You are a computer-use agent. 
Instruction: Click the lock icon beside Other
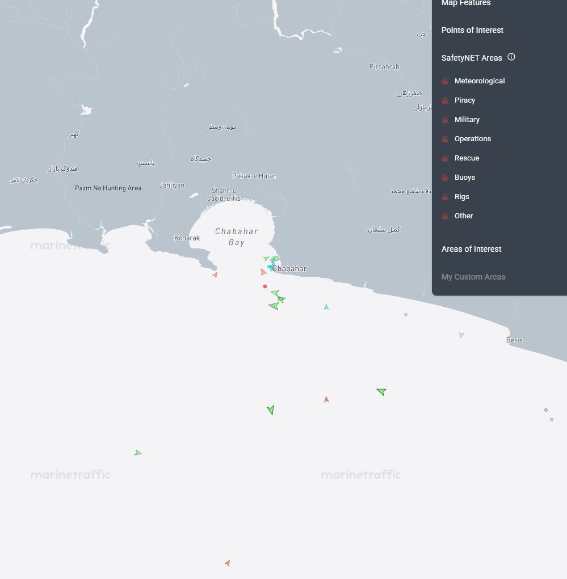coord(445,216)
